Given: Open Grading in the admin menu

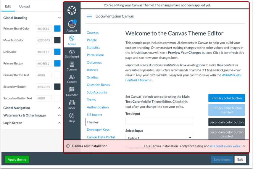Looking at the screenshot, I should (93, 77).
